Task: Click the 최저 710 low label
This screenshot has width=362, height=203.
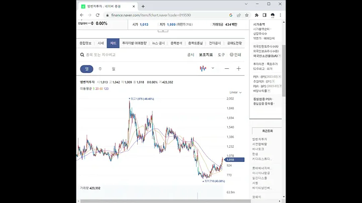Action: (x=214, y=181)
